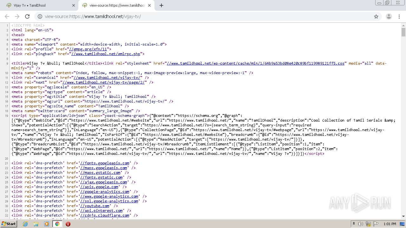Show hidden tray icons arrow
Screen dimensions: 406x228
[x=354, y=224]
